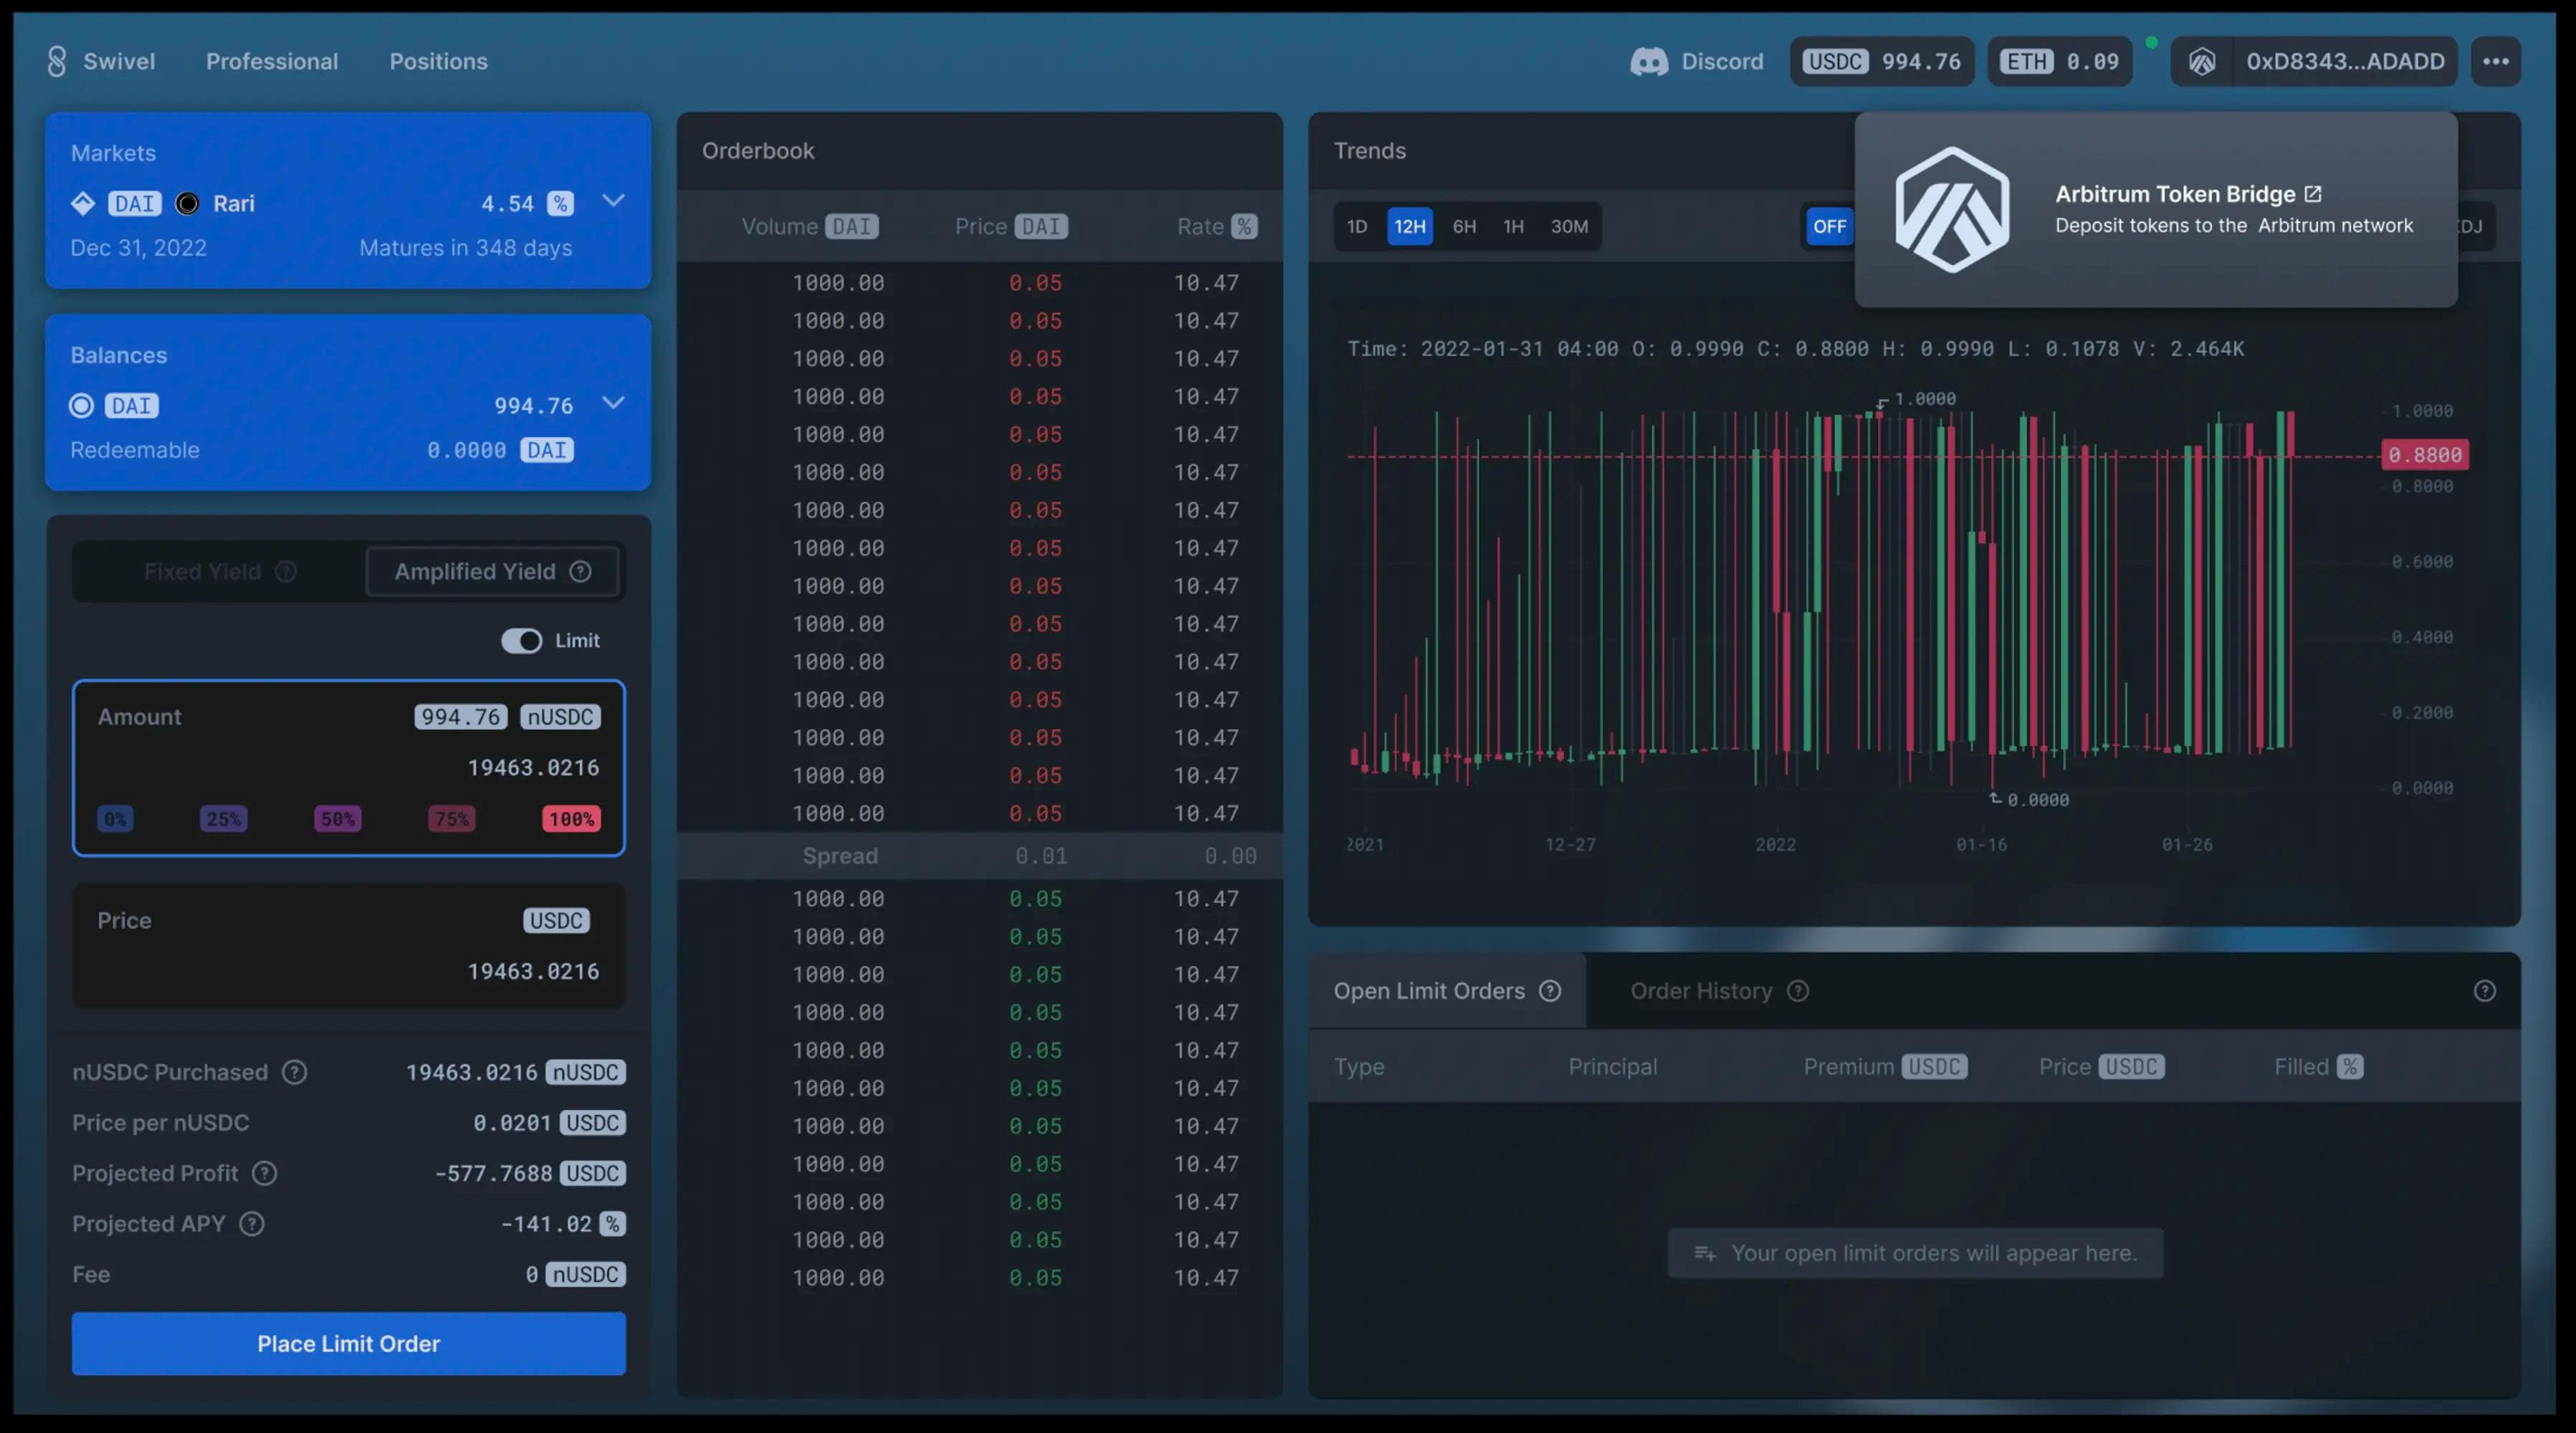
Task: Switch to Order History tab
Action: [1701, 991]
